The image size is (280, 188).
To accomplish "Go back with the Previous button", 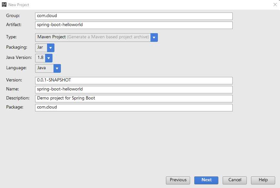I will (x=178, y=180).
